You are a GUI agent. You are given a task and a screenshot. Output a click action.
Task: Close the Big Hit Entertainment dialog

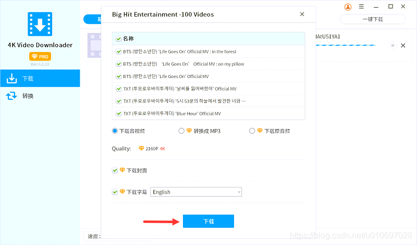[x=302, y=14]
